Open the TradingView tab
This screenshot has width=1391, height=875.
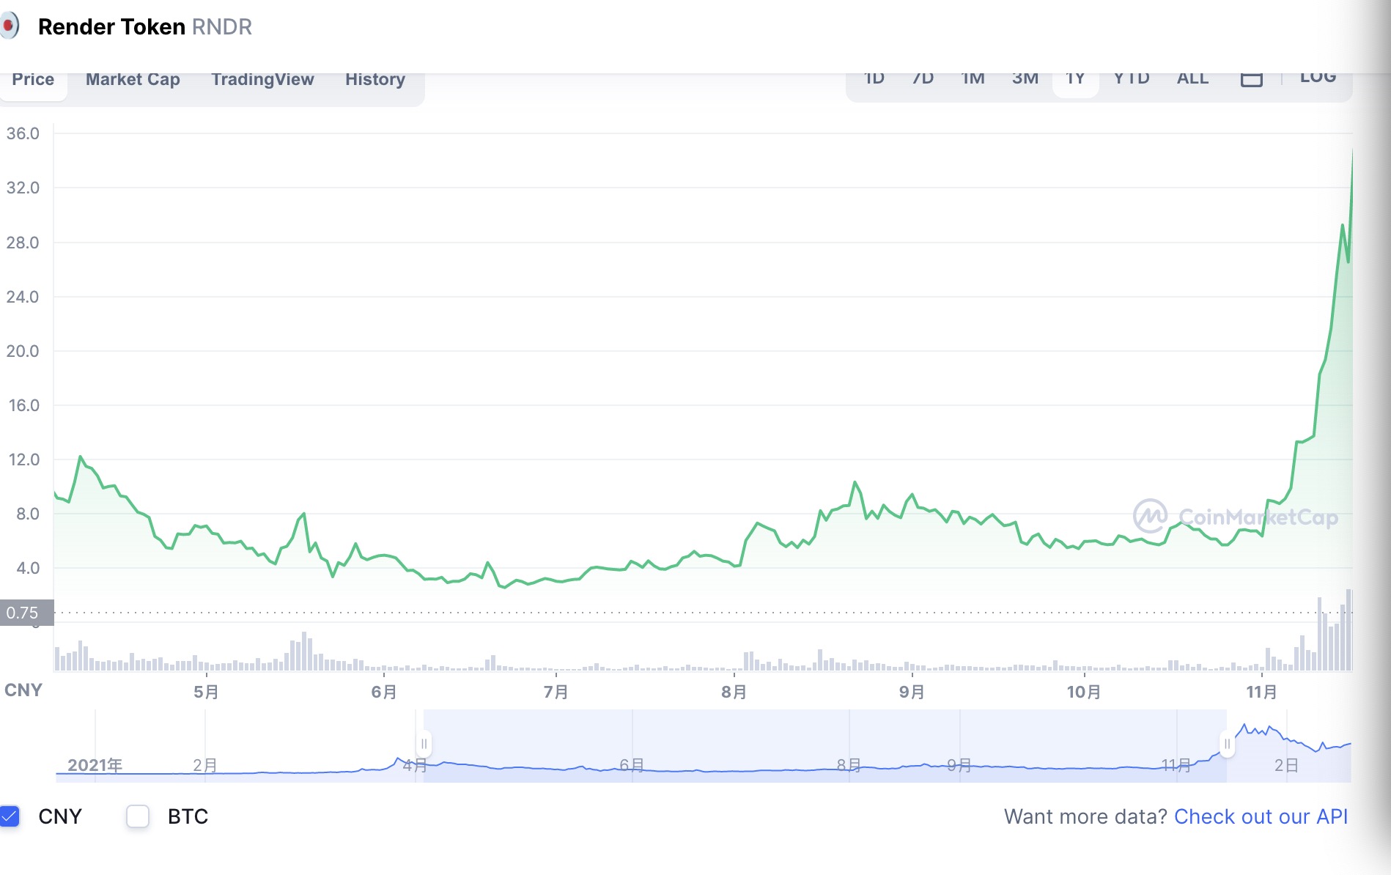[x=262, y=80]
